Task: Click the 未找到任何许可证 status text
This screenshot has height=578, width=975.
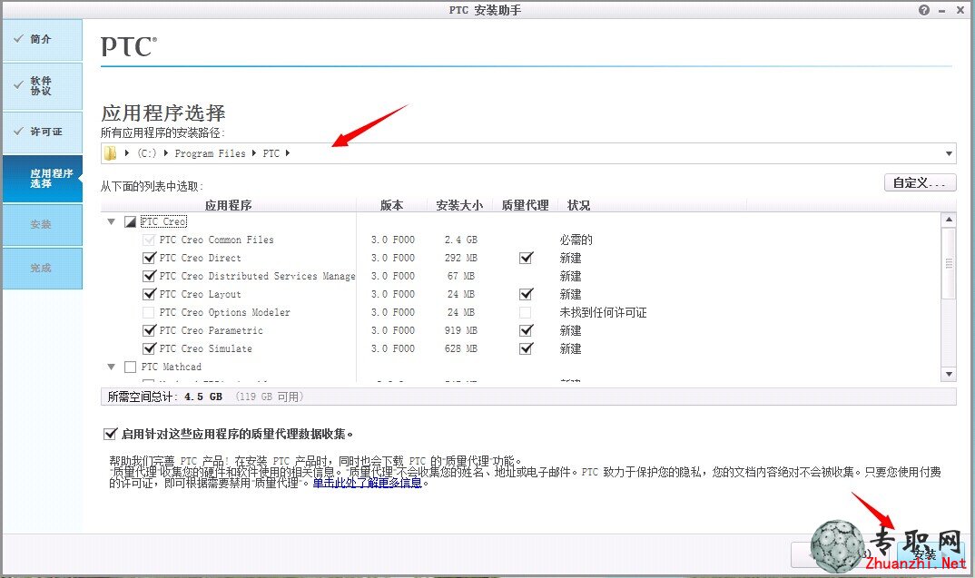Action: pos(603,313)
